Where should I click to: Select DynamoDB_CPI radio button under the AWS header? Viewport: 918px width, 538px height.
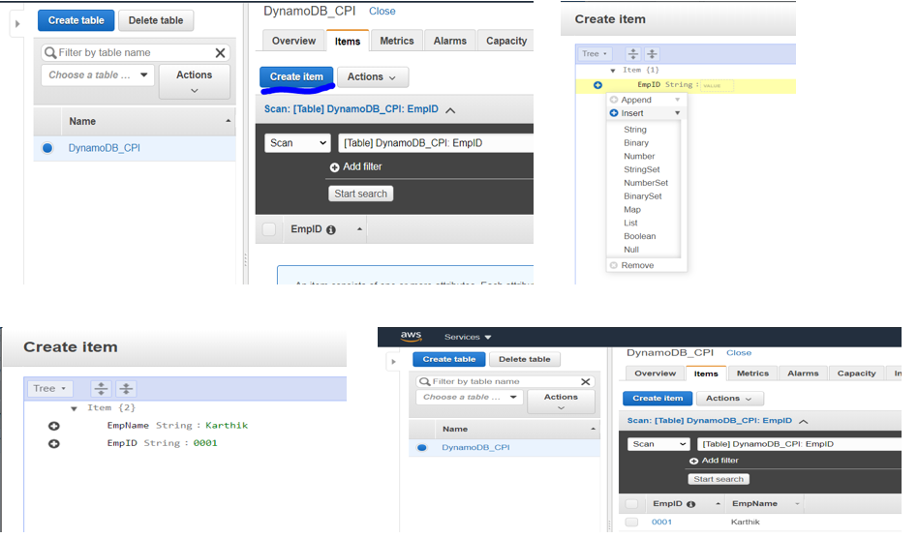point(422,448)
